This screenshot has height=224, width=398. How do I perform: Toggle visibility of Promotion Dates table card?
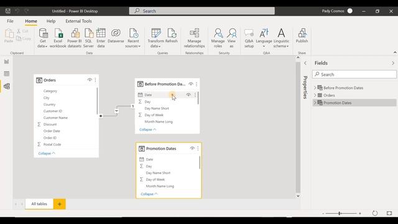[x=192, y=149]
